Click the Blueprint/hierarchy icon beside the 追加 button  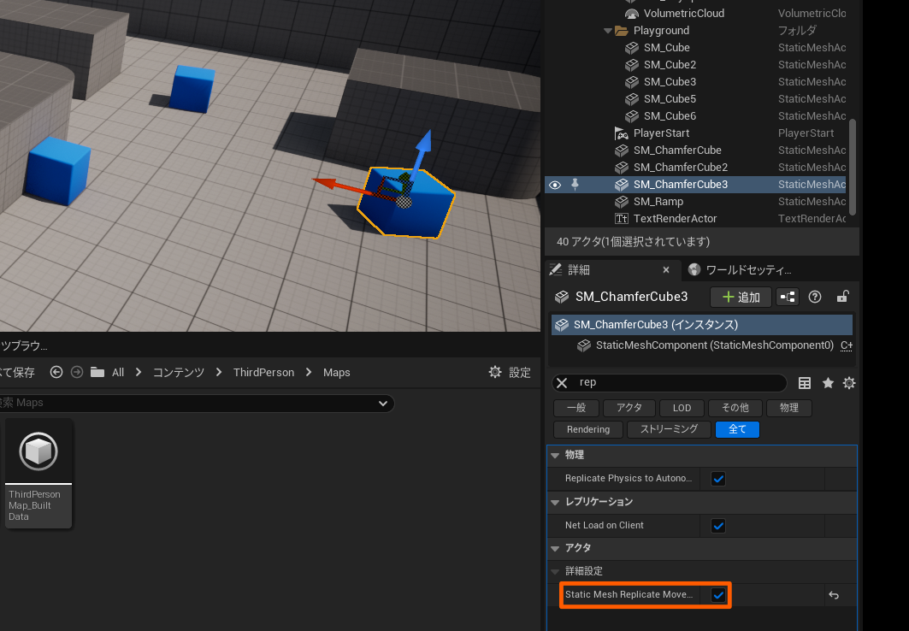point(787,297)
